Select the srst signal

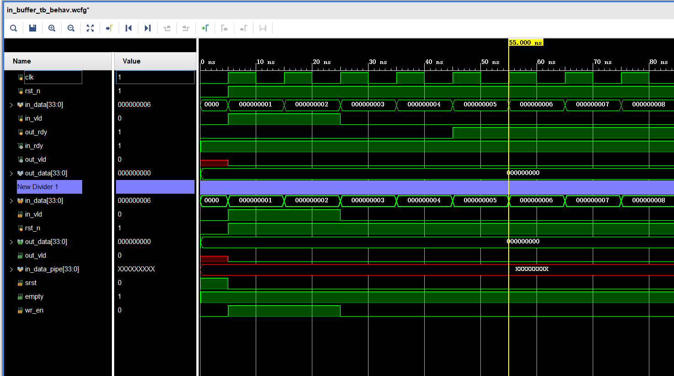pos(31,283)
